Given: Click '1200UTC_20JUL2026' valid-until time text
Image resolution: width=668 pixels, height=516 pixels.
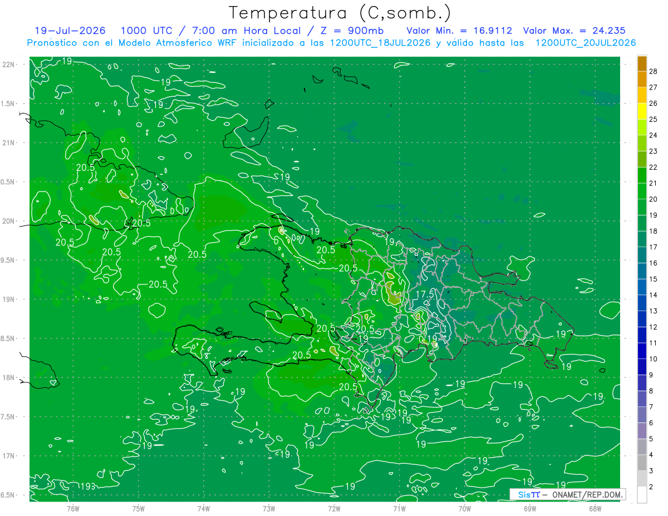Looking at the screenshot, I should coord(586,43).
